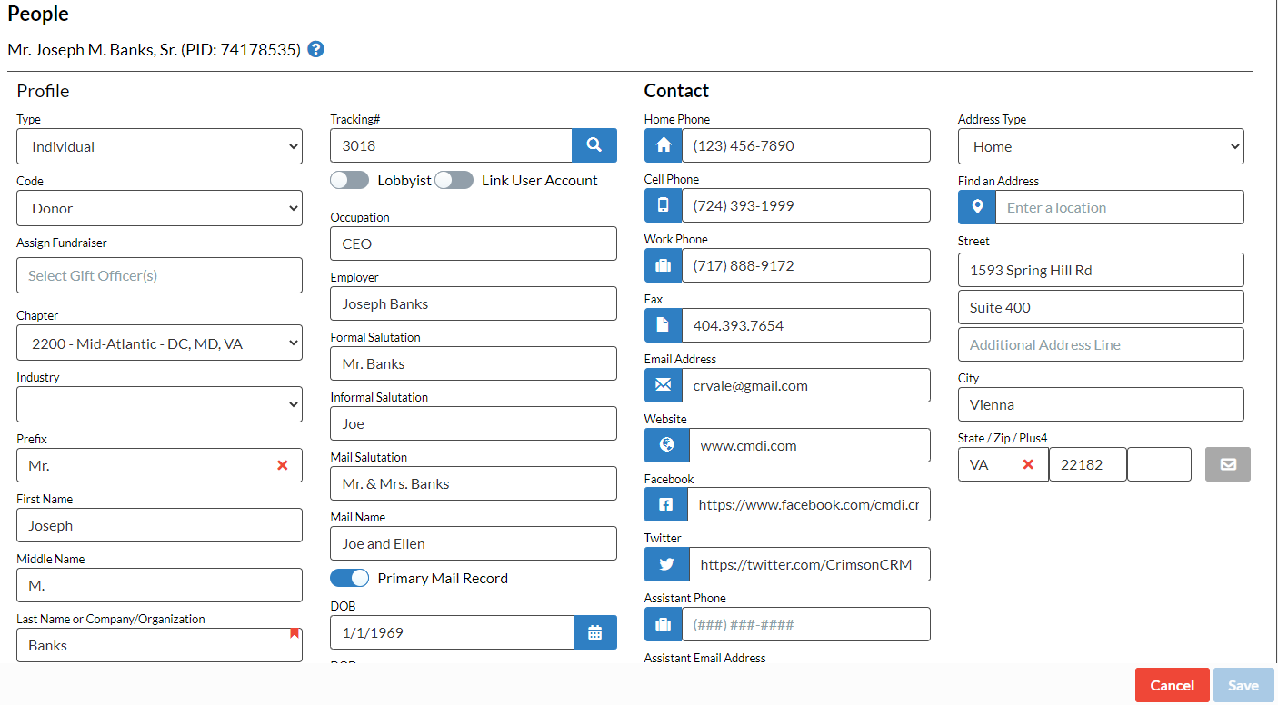
Task: Click the Website globe icon
Action: pyautogui.click(x=666, y=445)
